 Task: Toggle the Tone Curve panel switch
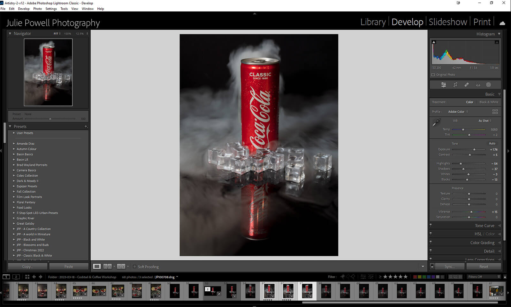pyautogui.click(x=431, y=225)
